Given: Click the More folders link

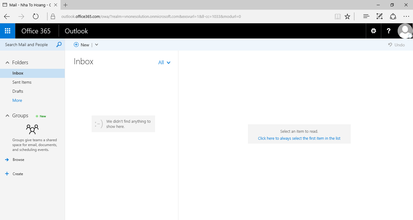Looking at the screenshot, I should tap(17, 100).
